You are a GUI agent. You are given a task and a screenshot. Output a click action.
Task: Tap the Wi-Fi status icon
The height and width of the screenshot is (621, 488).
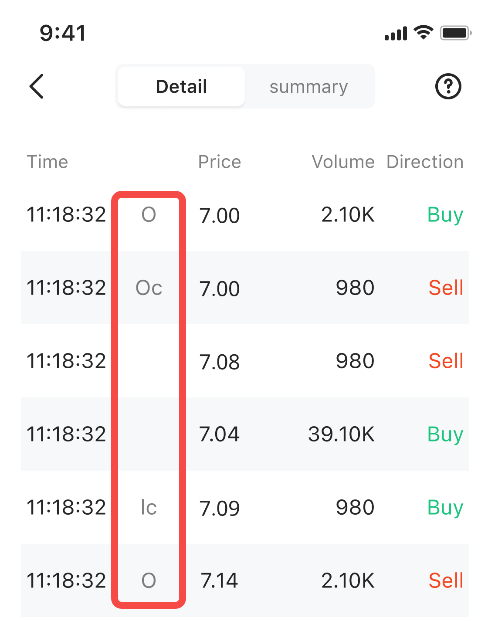tap(423, 33)
